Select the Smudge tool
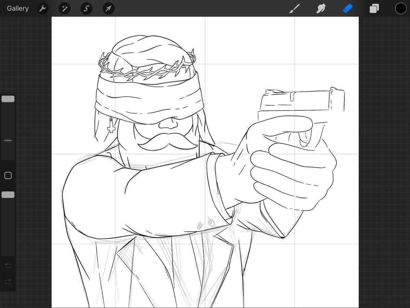 click(321, 9)
